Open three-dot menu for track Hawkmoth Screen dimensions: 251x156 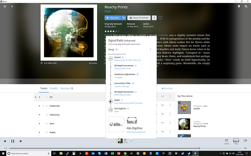(x=170, y=105)
